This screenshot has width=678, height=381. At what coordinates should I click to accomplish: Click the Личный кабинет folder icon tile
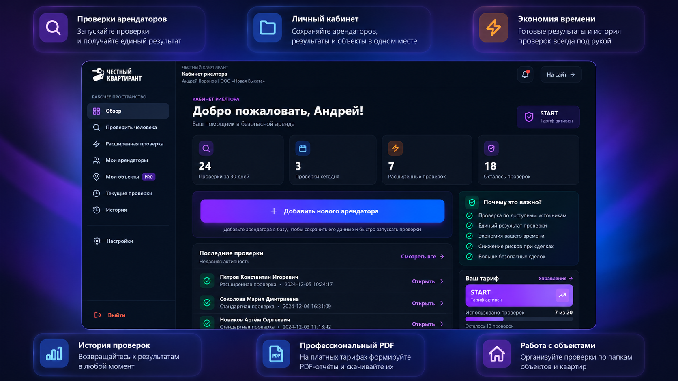point(268,28)
